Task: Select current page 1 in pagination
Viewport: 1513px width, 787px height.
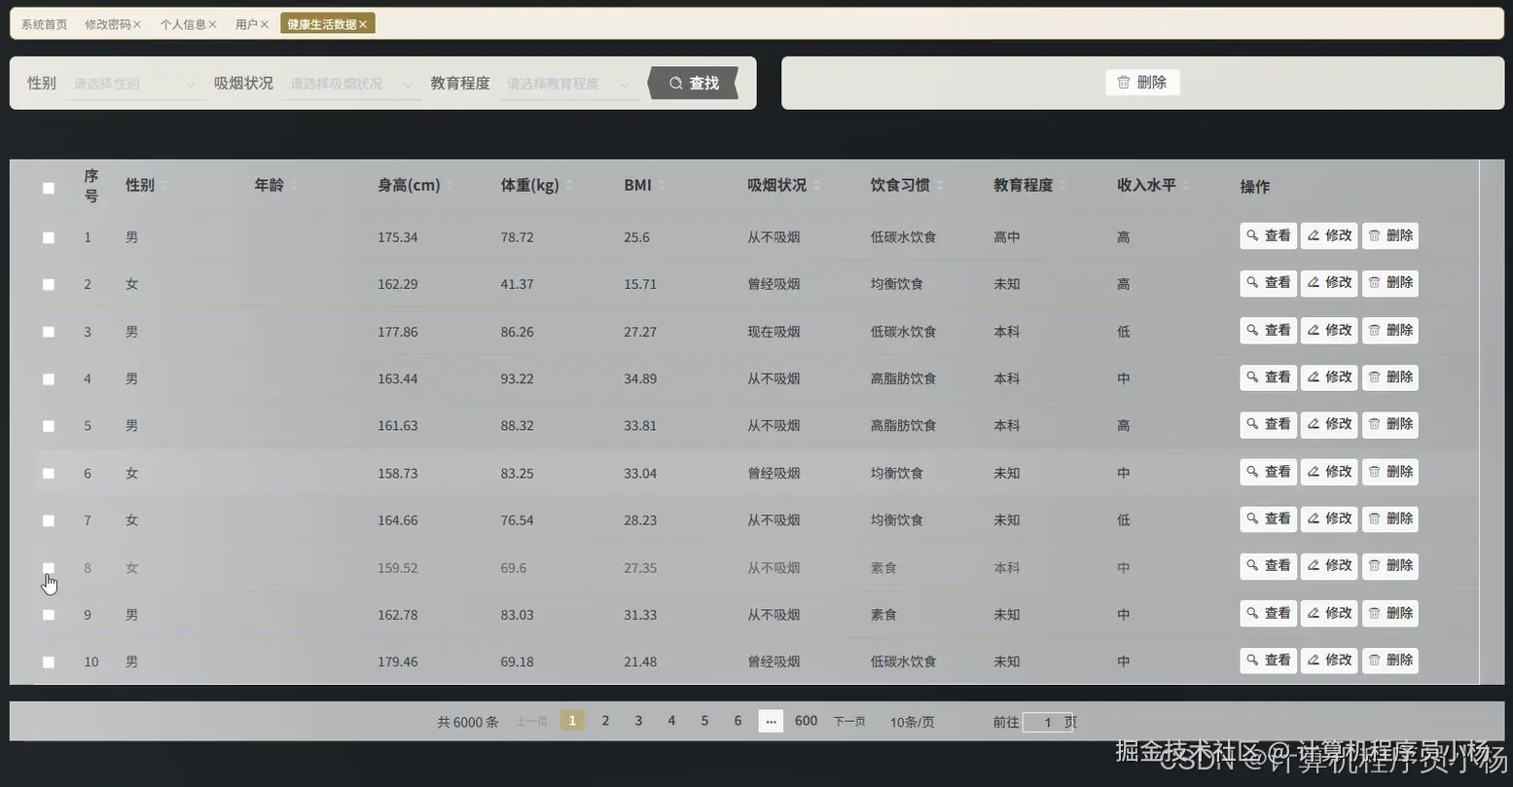Action: [x=572, y=721]
